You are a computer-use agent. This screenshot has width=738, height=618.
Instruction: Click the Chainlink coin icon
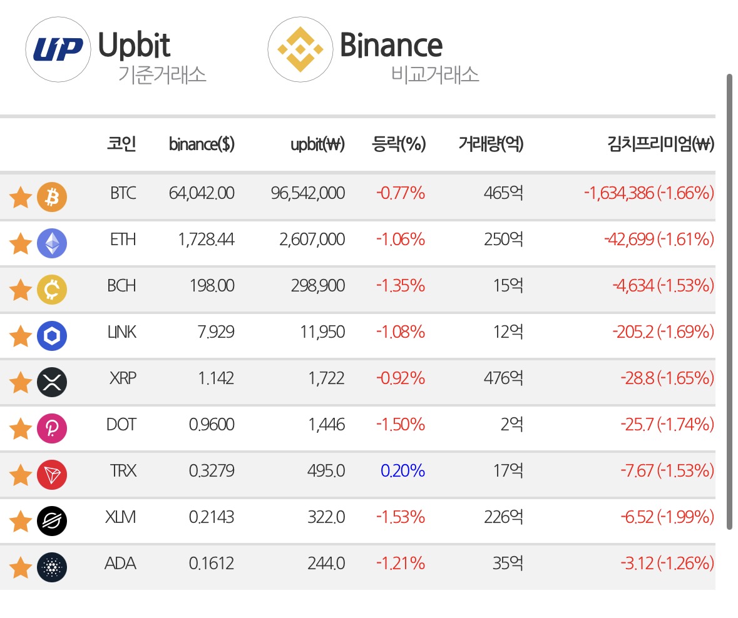(x=52, y=336)
